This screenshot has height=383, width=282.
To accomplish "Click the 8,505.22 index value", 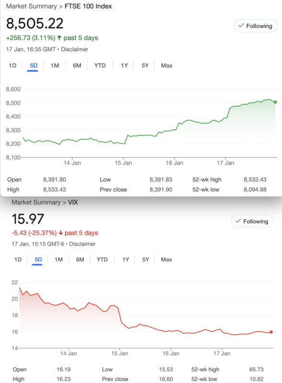I will [x=34, y=23].
